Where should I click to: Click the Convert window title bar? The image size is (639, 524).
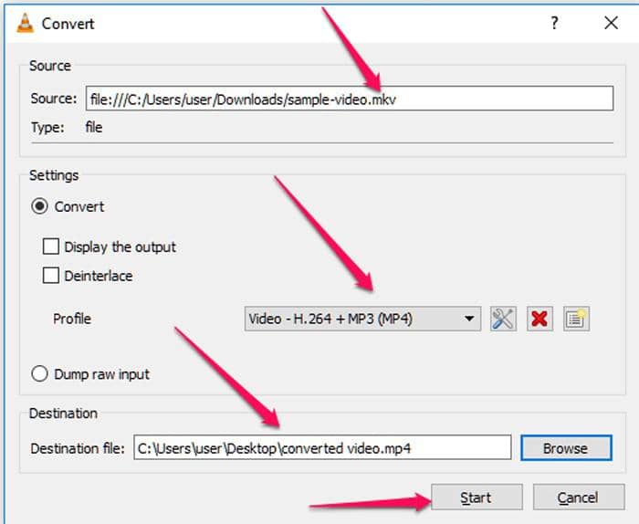click(x=274, y=24)
